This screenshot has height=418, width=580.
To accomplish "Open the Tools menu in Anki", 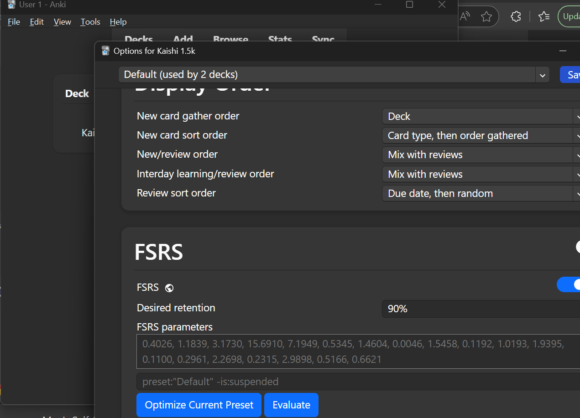I will tap(90, 22).
